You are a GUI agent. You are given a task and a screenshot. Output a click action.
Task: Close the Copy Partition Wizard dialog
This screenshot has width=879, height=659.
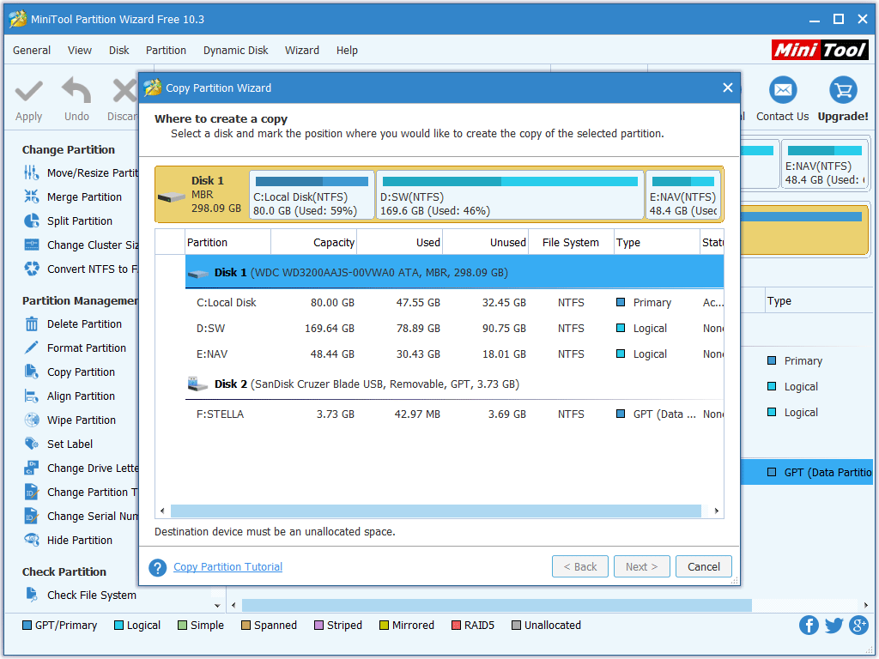pyautogui.click(x=728, y=88)
